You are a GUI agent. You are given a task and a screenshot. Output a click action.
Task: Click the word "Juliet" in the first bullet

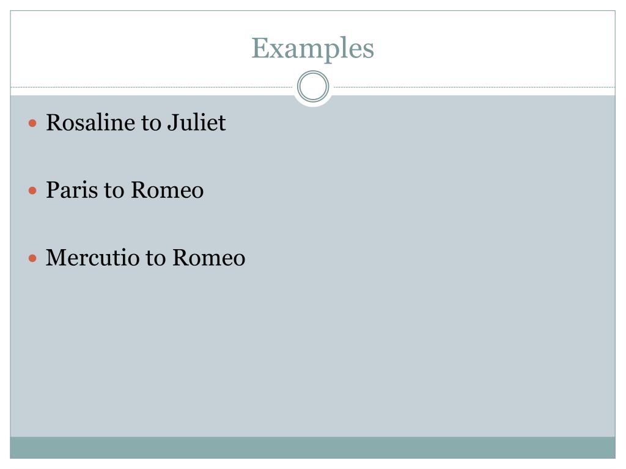click(x=197, y=122)
